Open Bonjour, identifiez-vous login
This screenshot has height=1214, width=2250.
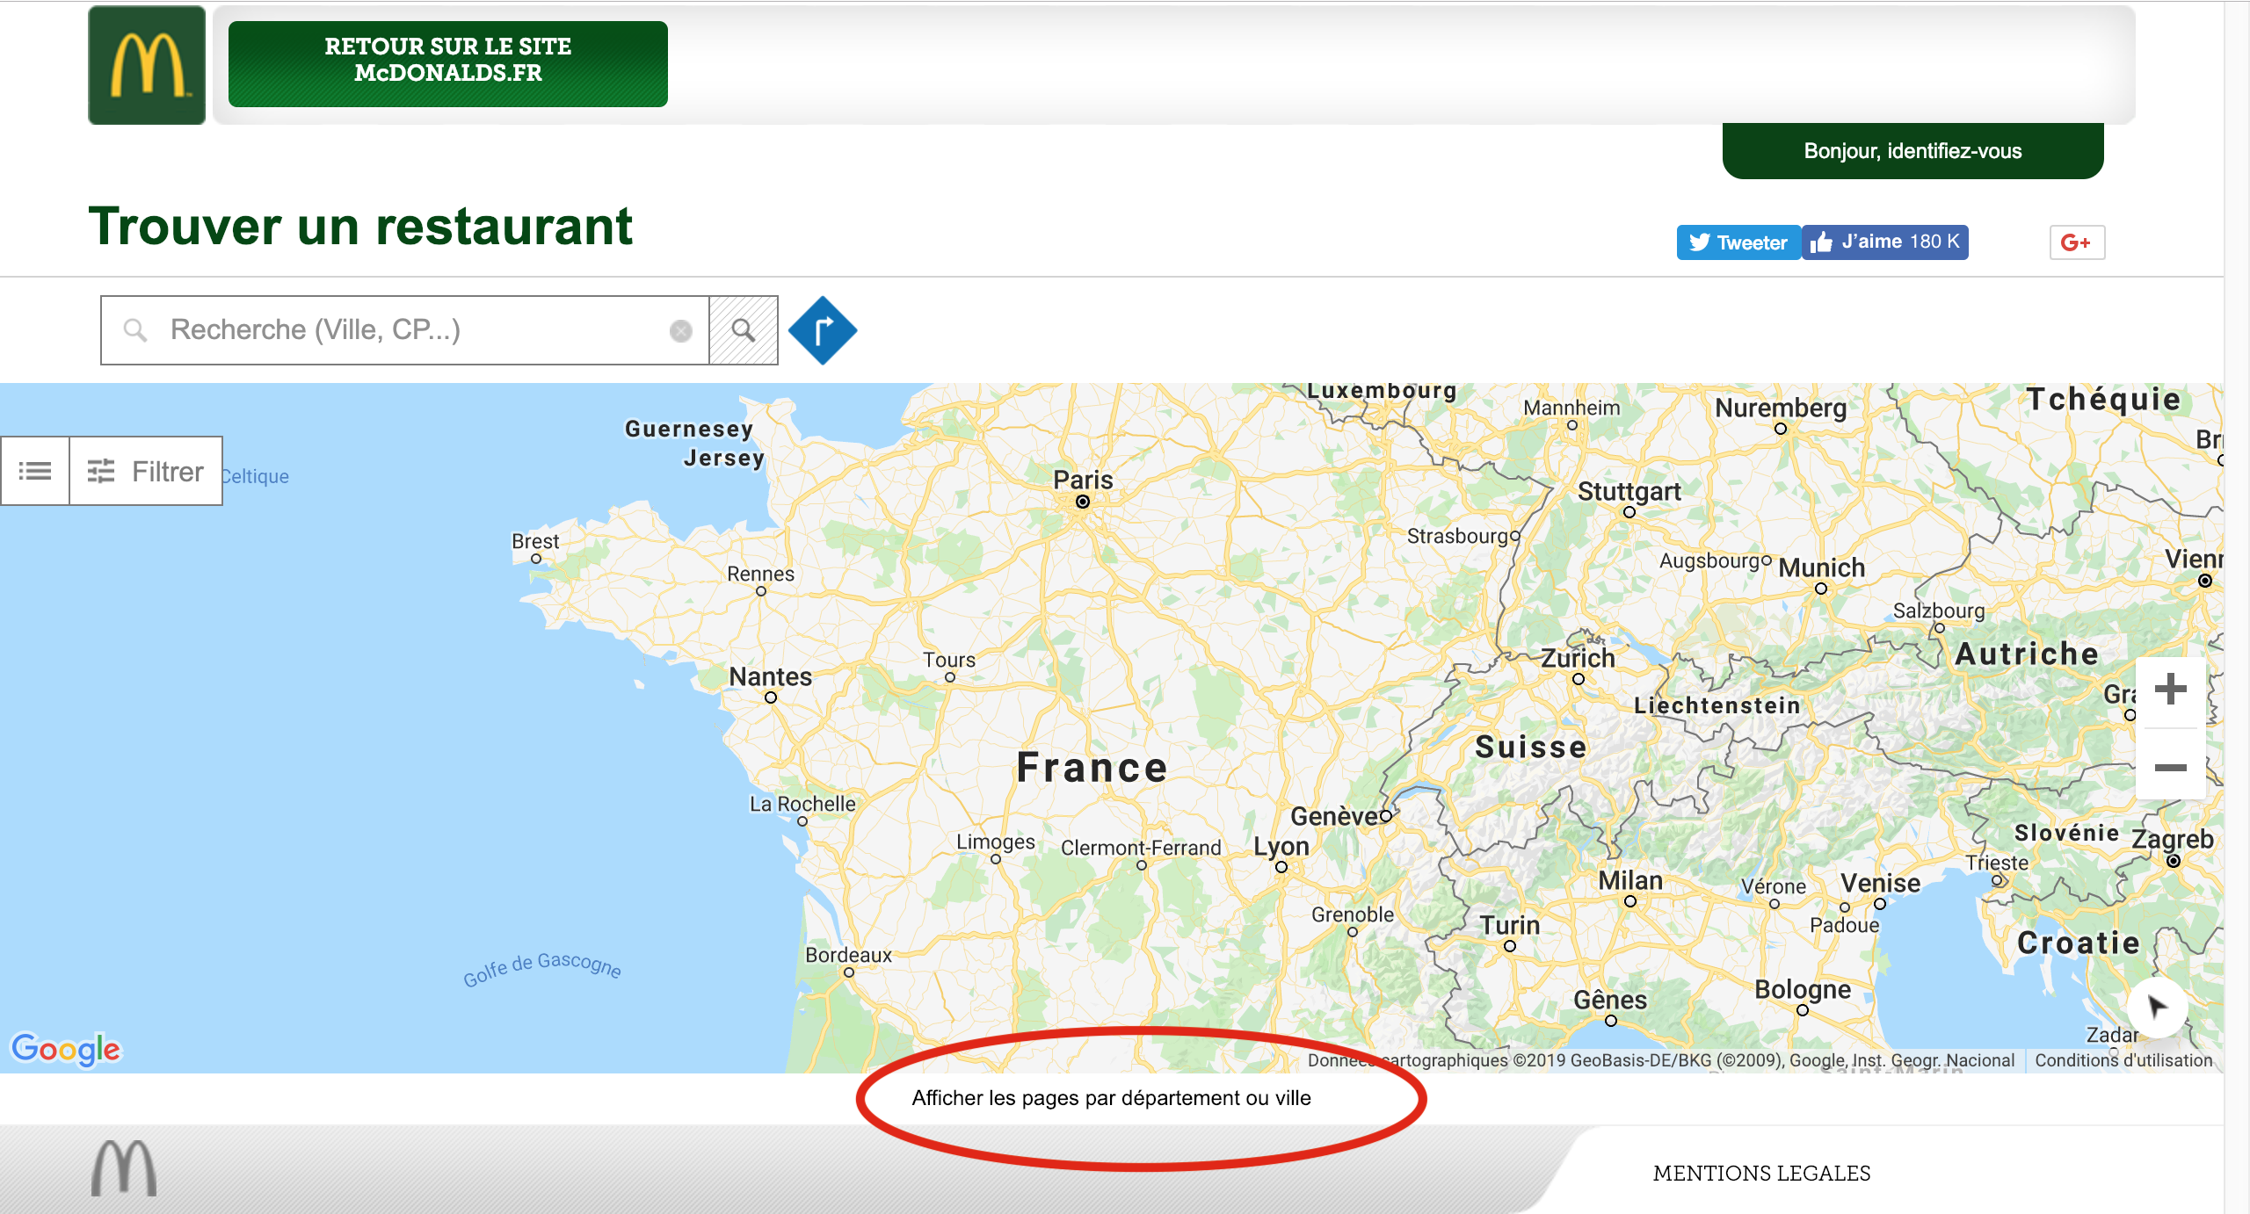tap(1912, 151)
